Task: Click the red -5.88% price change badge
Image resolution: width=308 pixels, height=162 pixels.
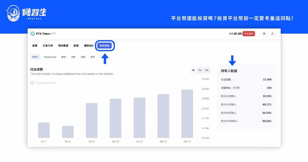Action: pyautogui.click(x=249, y=34)
